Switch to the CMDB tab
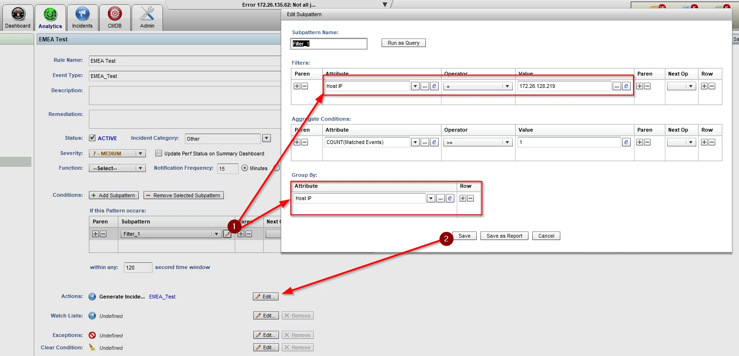Image resolution: width=739 pixels, height=356 pixels. [x=115, y=18]
